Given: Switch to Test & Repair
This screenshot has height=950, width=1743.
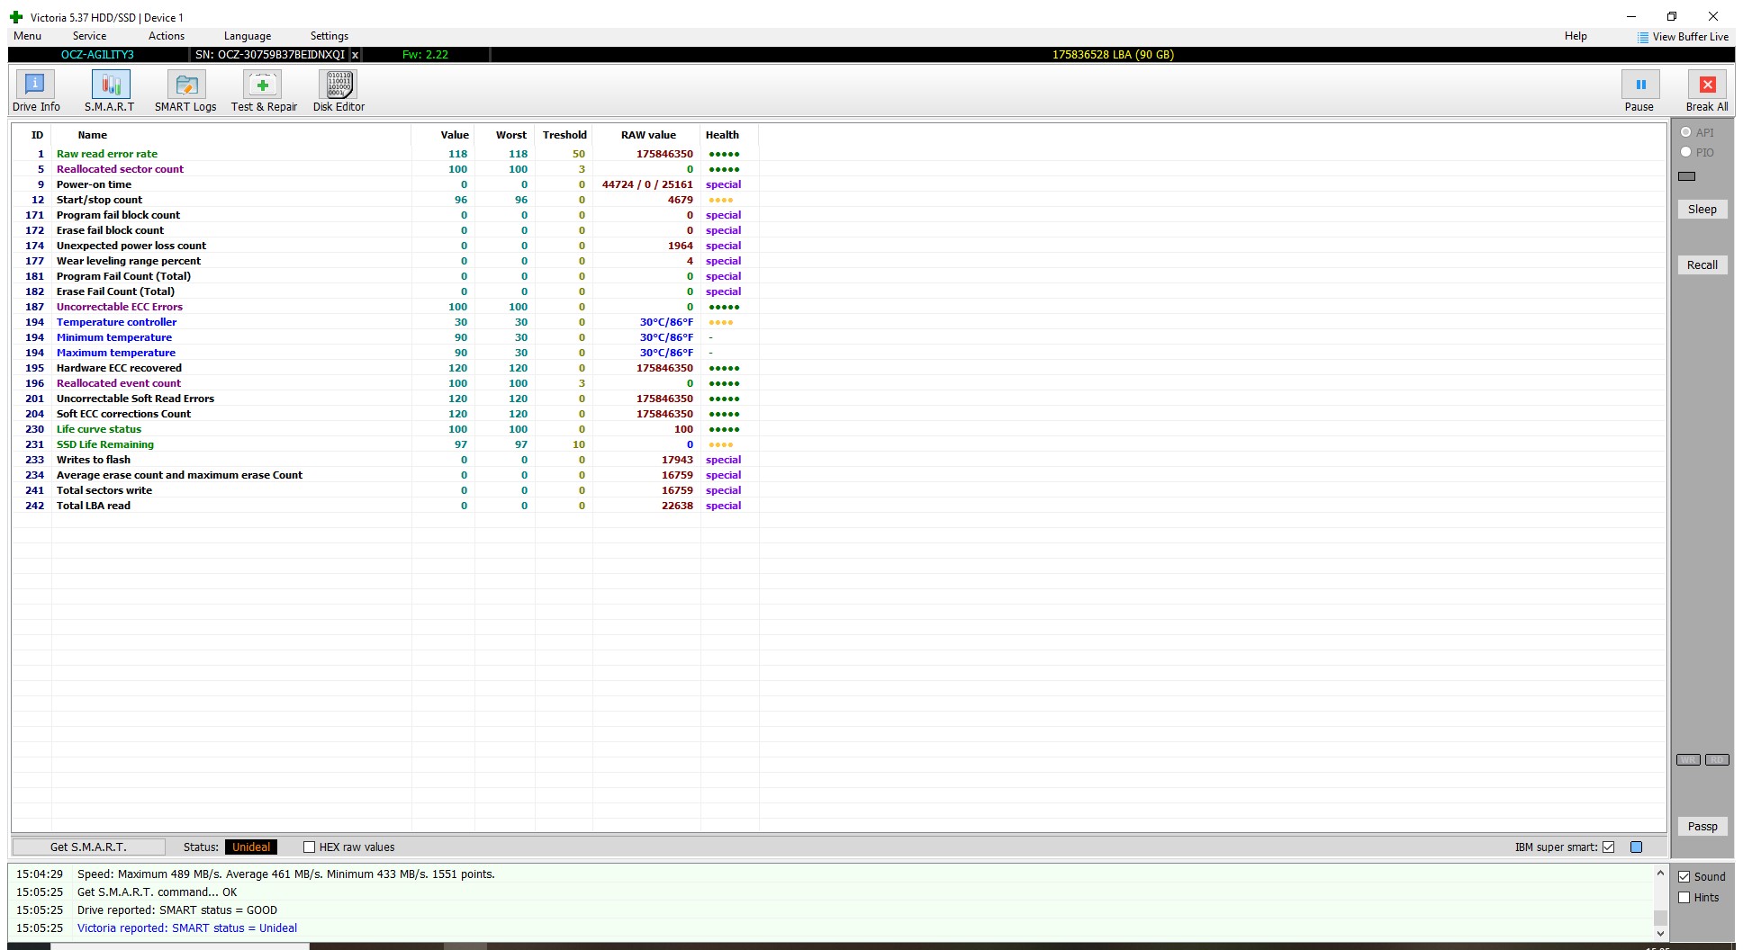Looking at the screenshot, I should click(264, 91).
